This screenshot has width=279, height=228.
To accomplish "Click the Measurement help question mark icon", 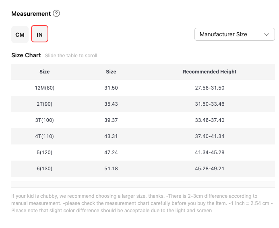I will coord(56,14).
